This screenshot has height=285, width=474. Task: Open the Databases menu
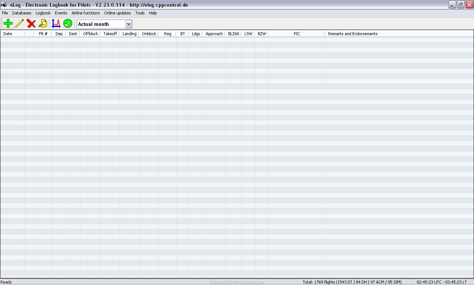click(x=21, y=13)
